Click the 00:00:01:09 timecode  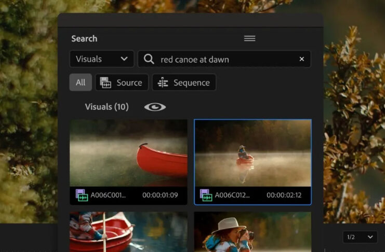(160, 195)
